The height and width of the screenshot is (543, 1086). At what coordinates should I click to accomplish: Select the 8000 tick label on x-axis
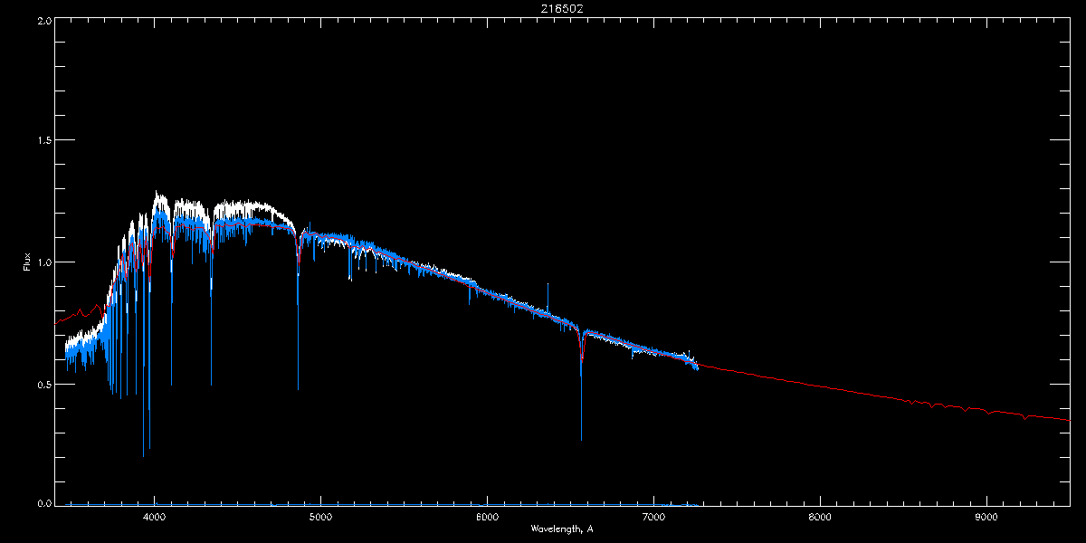click(820, 518)
